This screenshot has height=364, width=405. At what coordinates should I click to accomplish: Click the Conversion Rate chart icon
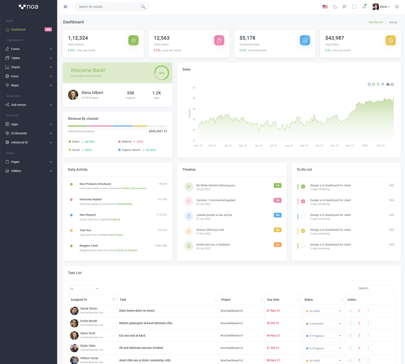(305, 40)
